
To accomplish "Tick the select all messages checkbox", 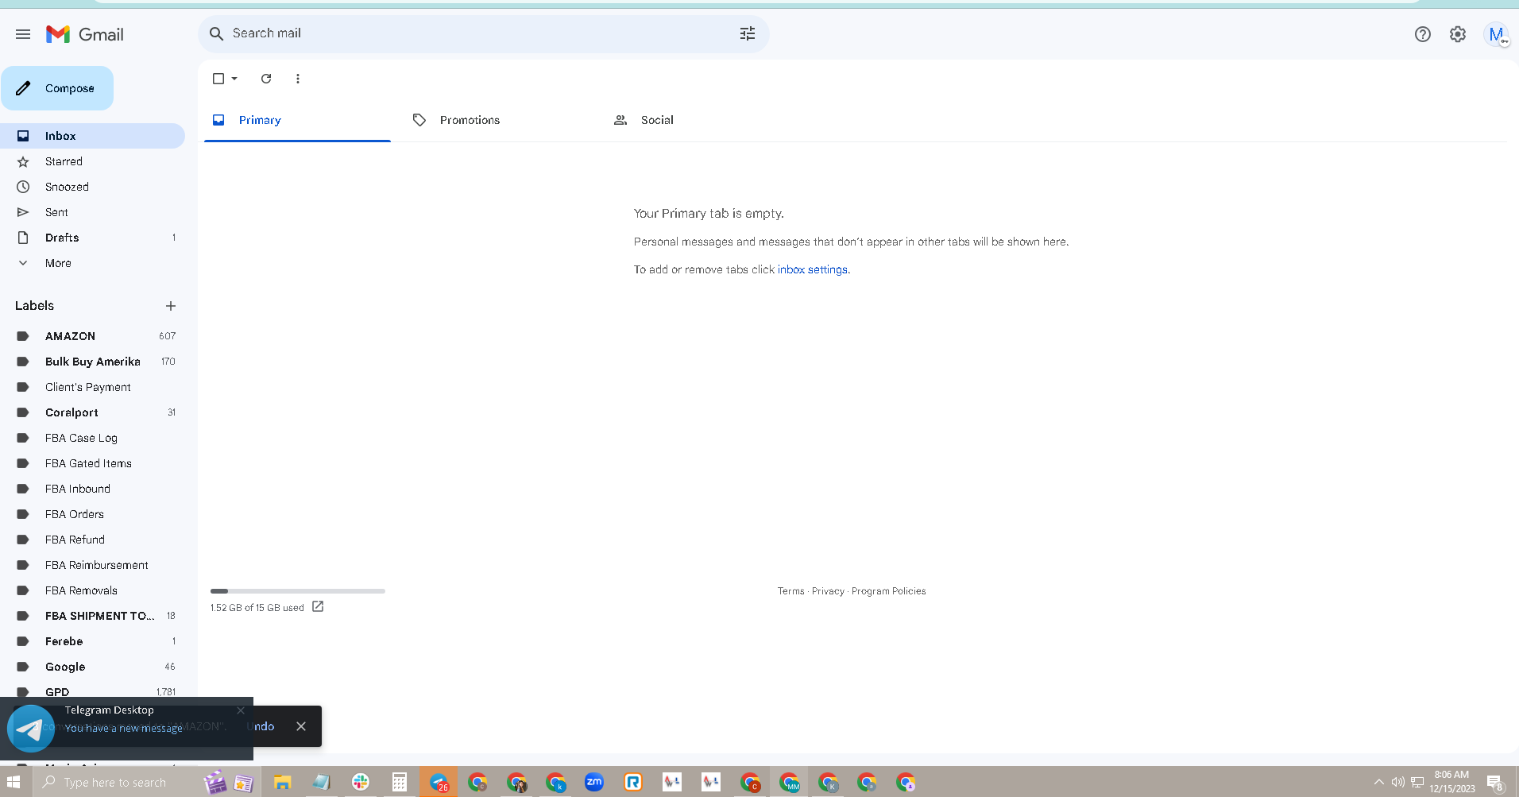I will coord(218,79).
